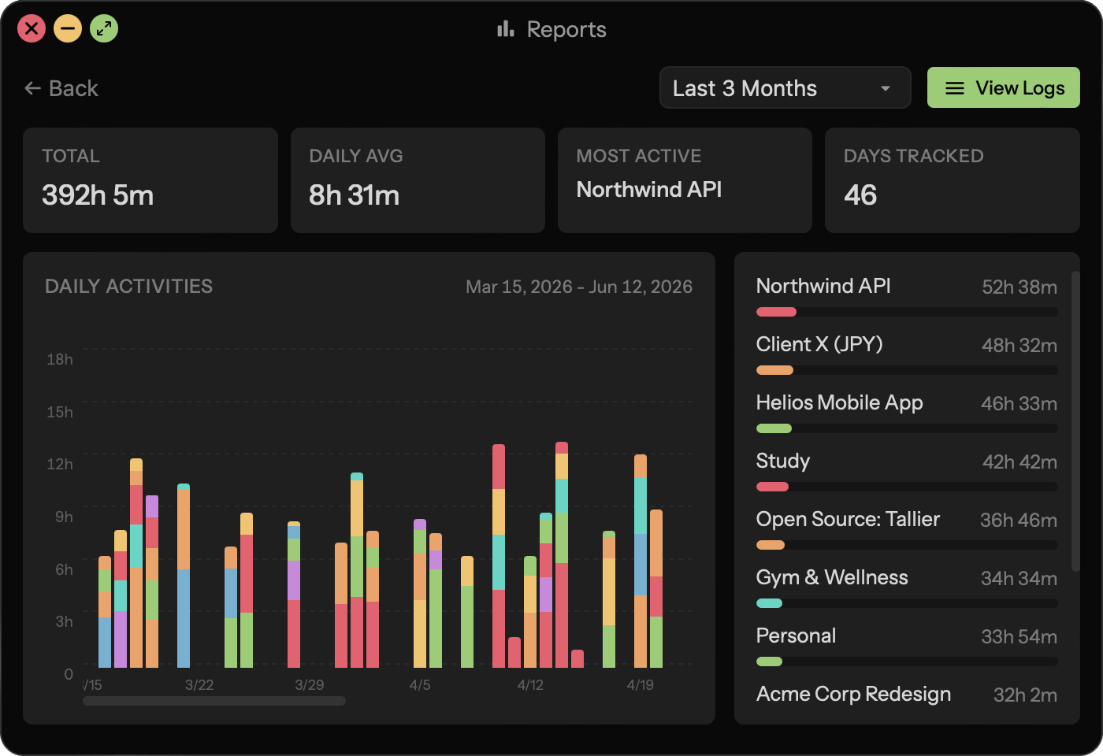The width and height of the screenshot is (1103, 756).
Task: Click the 15h y-axis label
Action: (x=60, y=413)
